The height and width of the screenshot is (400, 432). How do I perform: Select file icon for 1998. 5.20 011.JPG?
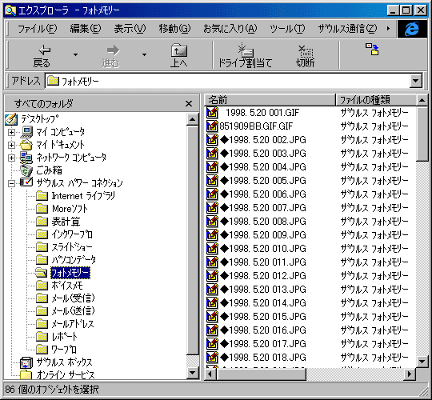(212, 262)
